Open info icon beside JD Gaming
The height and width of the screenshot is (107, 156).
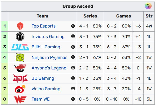(x=73, y=78)
